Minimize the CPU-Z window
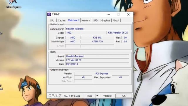Screen dimensions: 188x106 (x=109, y=14)
